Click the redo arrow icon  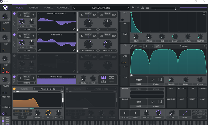138,8
